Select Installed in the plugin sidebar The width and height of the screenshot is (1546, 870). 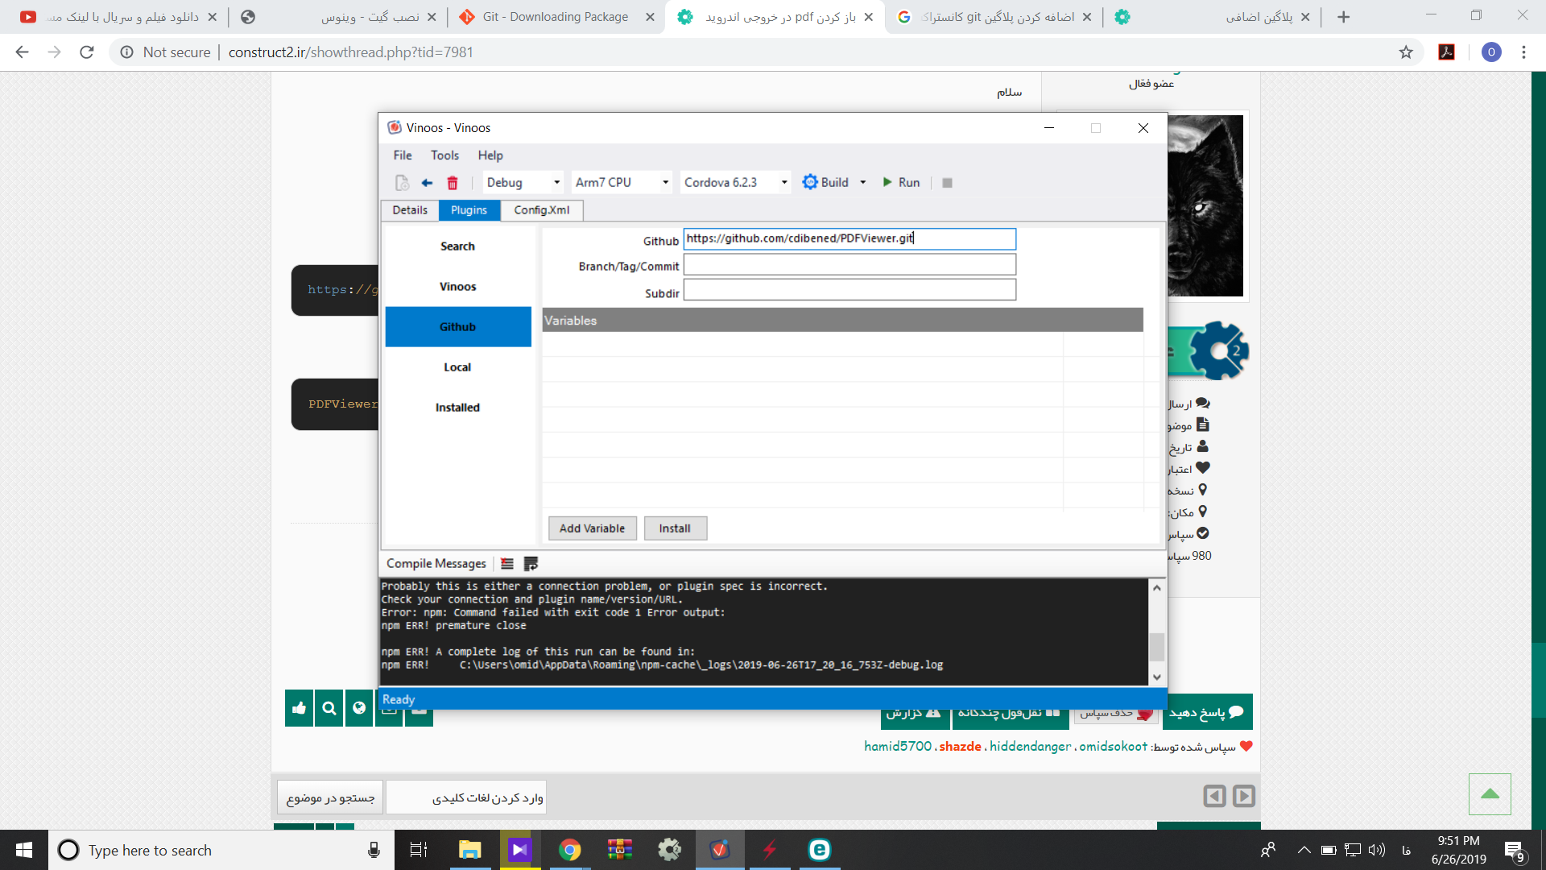(458, 408)
